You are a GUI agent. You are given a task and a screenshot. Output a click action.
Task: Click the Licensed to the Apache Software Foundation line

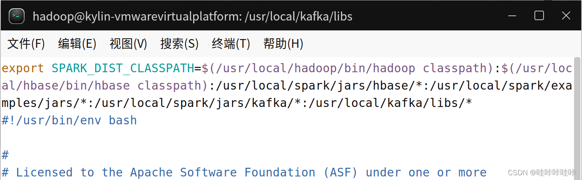coord(244,172)
